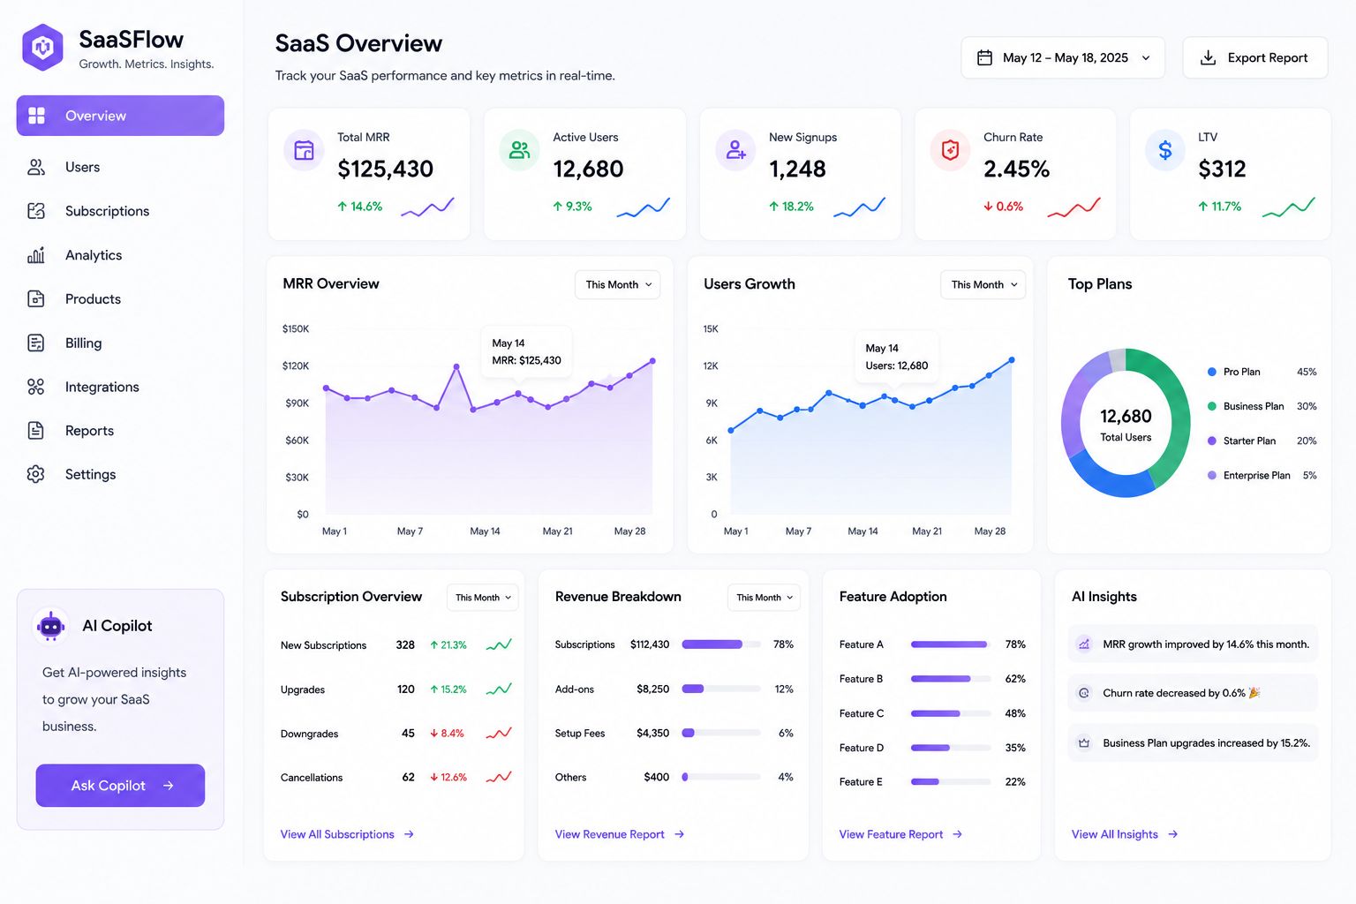This screenshot has width=1356, height=904.
Task: Open MRR Overview This Month dropdown
Action: click(x=618, y=284)
